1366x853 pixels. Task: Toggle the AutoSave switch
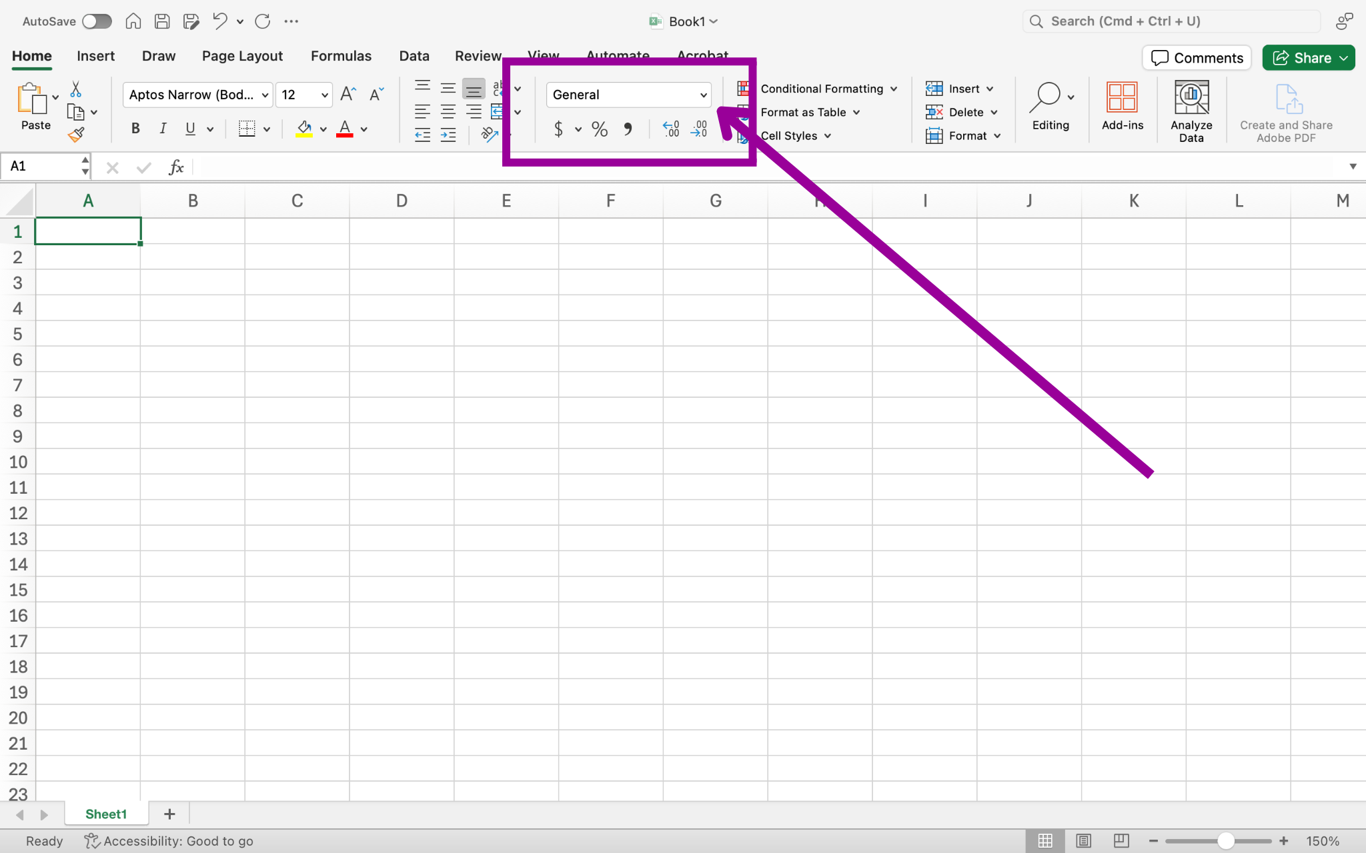click(97, 21)
